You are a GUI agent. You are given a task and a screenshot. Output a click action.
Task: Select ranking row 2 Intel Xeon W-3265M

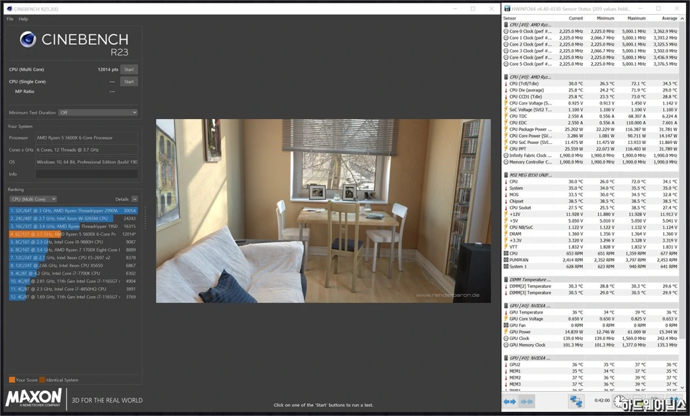click(73, 219)
